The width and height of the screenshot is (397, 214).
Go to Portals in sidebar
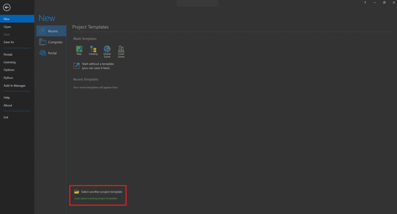coord(8,55)
